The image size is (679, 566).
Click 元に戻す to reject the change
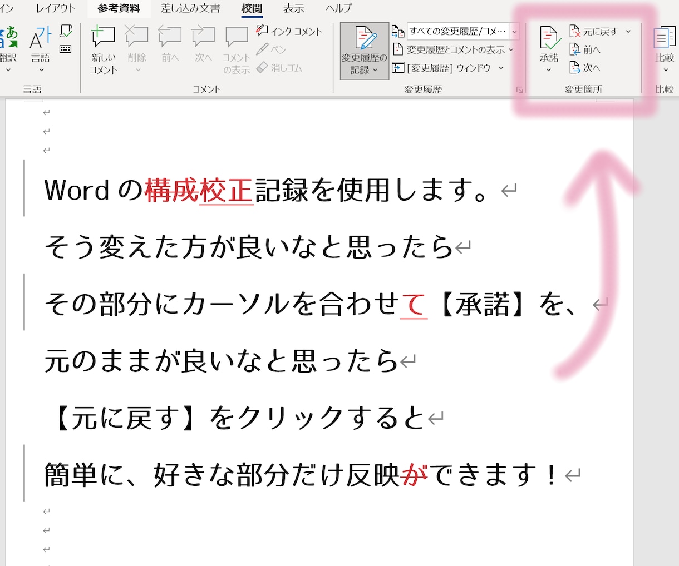(593, 32)
